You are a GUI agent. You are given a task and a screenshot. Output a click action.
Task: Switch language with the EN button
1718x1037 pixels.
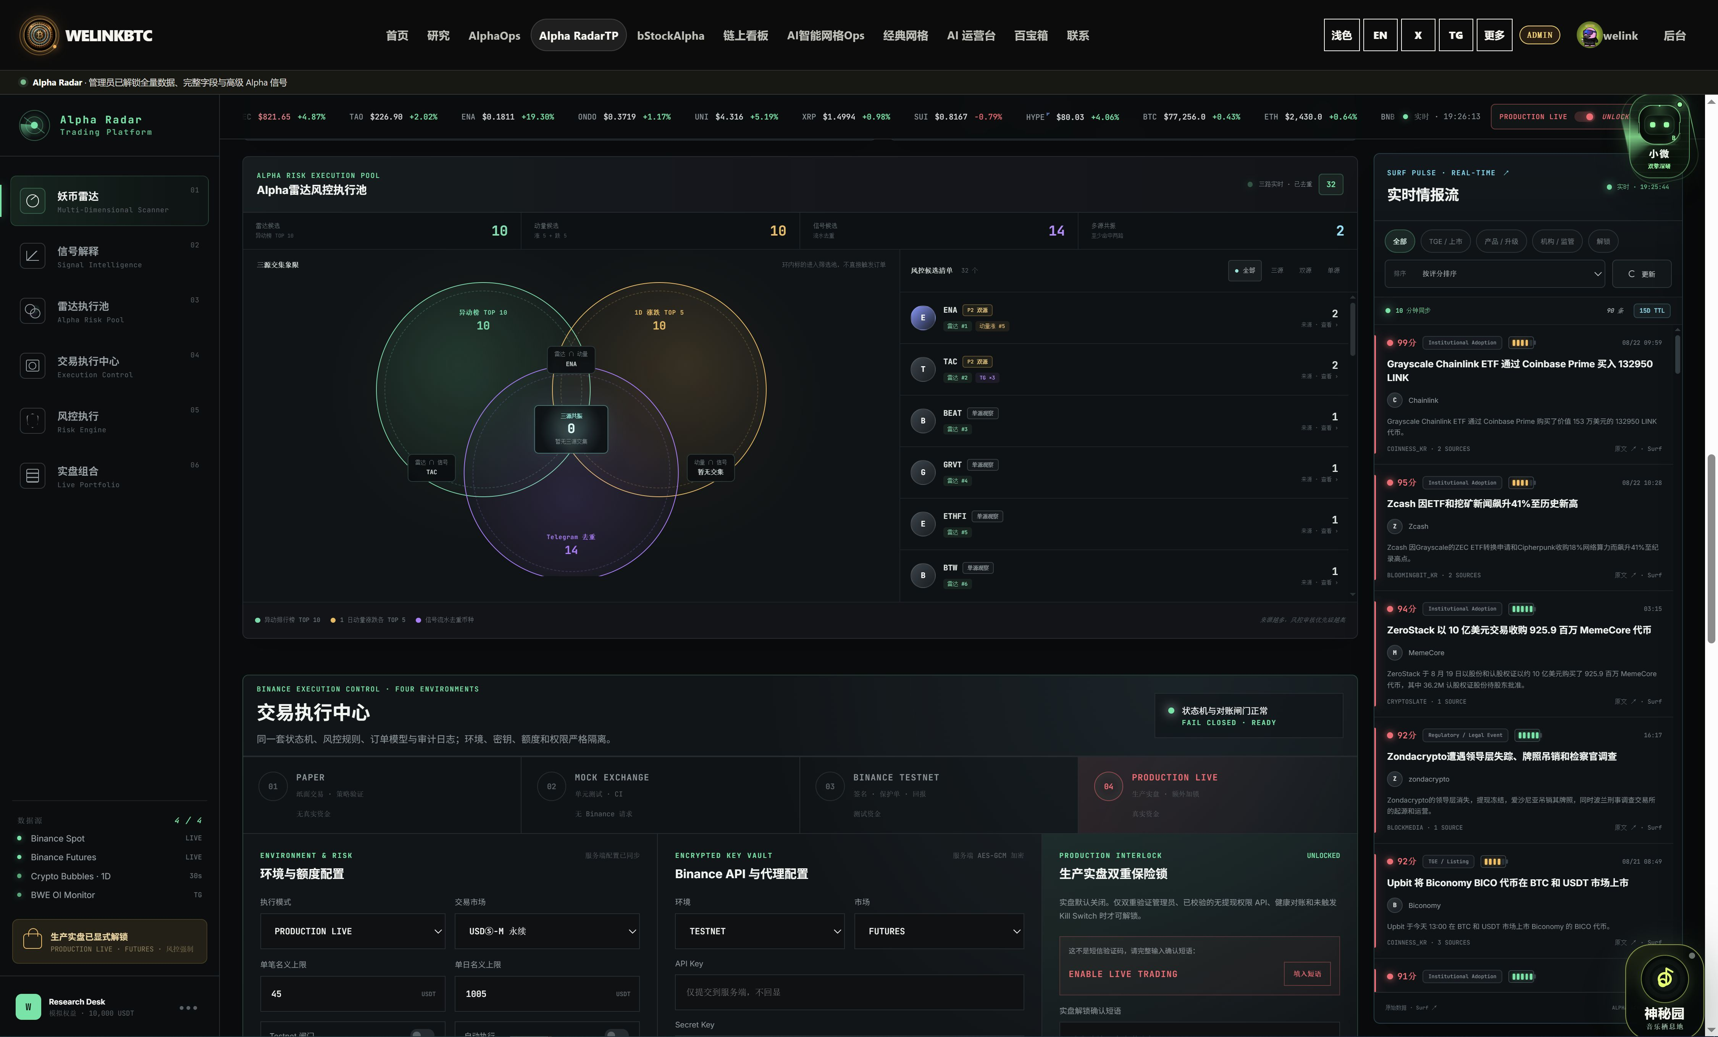[1380, 36]
